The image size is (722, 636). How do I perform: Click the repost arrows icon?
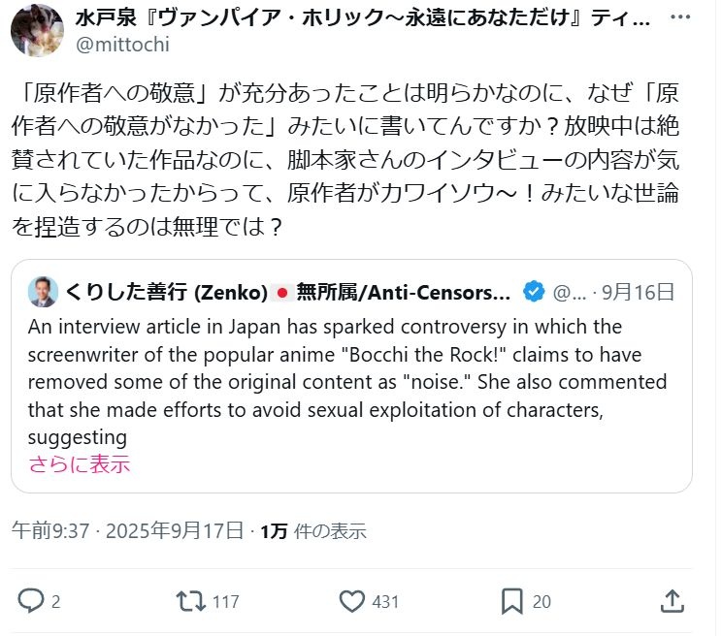pyautogui.click(x=191, y=601)
